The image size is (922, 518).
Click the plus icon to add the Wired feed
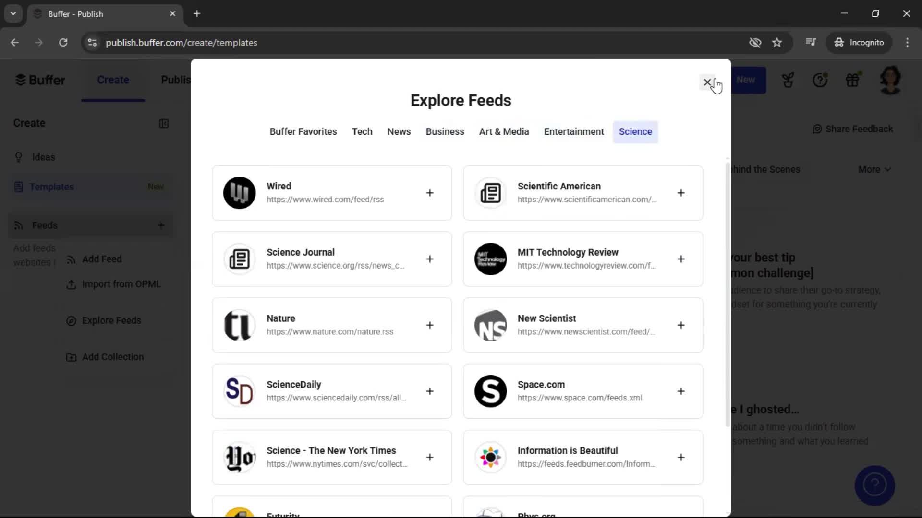point(430,193)
